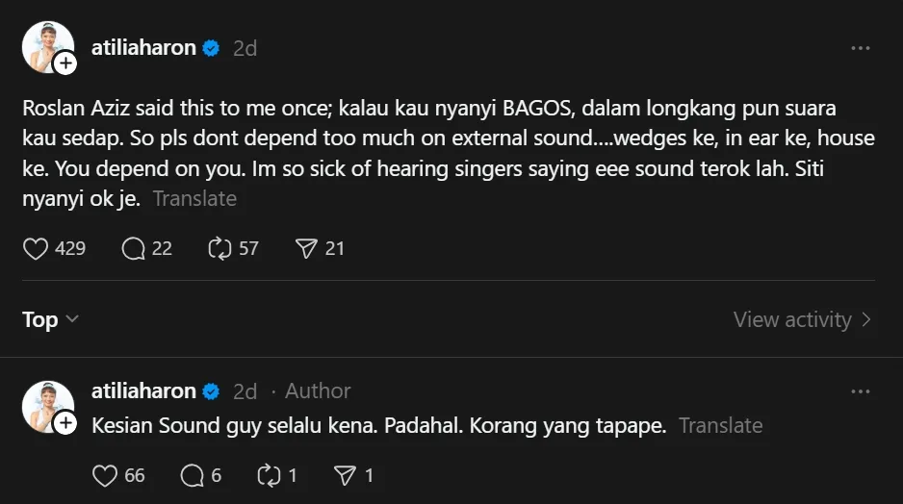
Task: Open View activity
Action: tap(802, 319)
